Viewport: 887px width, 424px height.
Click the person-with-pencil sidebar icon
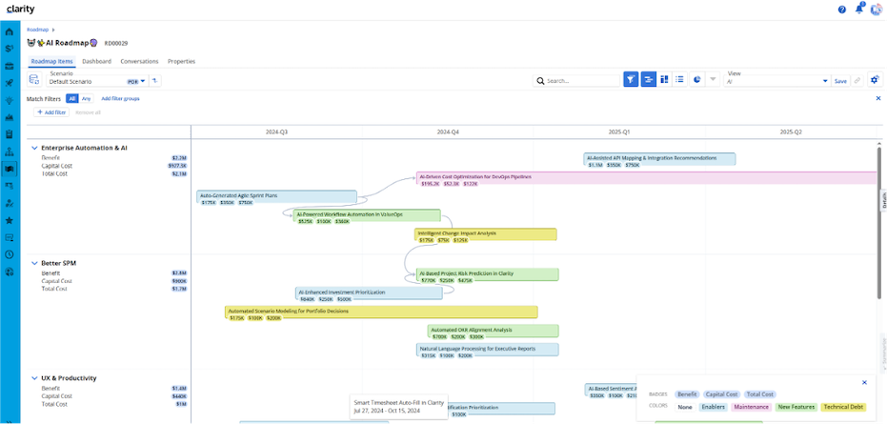point(10,203)
